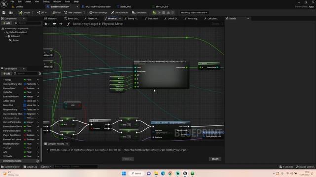
Task: Close the Details panel
Action: coord(248,19)
